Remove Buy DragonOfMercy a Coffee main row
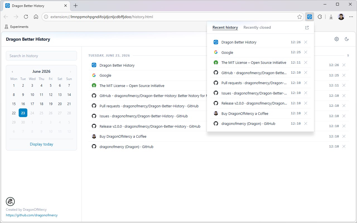This screenshot has height=223, width=357. [344, 136]
